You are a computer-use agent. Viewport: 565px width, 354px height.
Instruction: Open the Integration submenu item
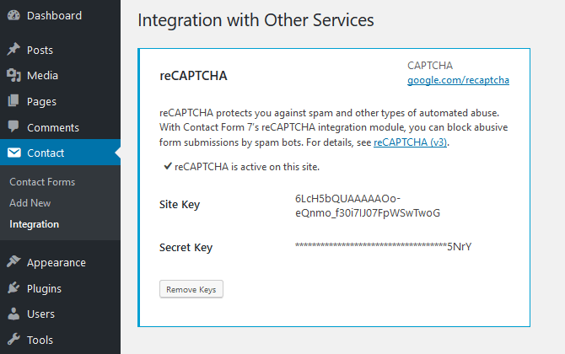click(35, 224)
